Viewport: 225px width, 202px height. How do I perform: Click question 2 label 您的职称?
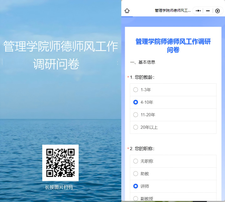coord(142,149)
